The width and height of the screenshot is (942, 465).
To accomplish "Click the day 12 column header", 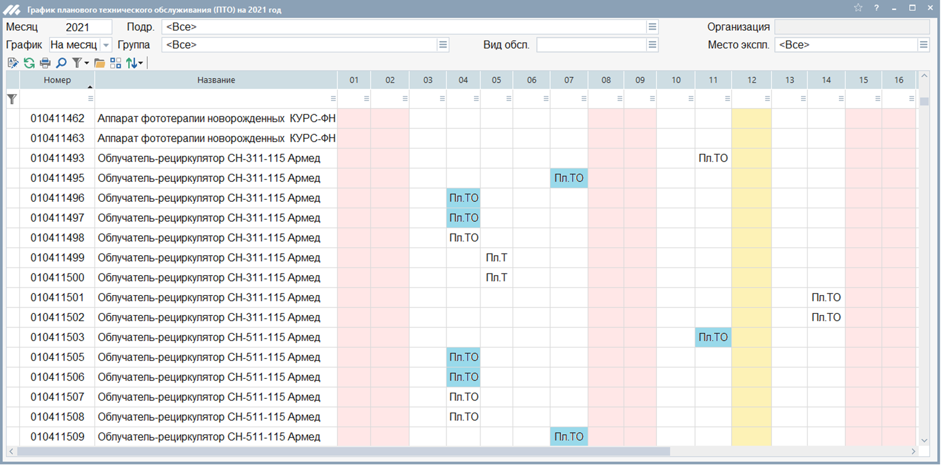I will coord(752,80).
